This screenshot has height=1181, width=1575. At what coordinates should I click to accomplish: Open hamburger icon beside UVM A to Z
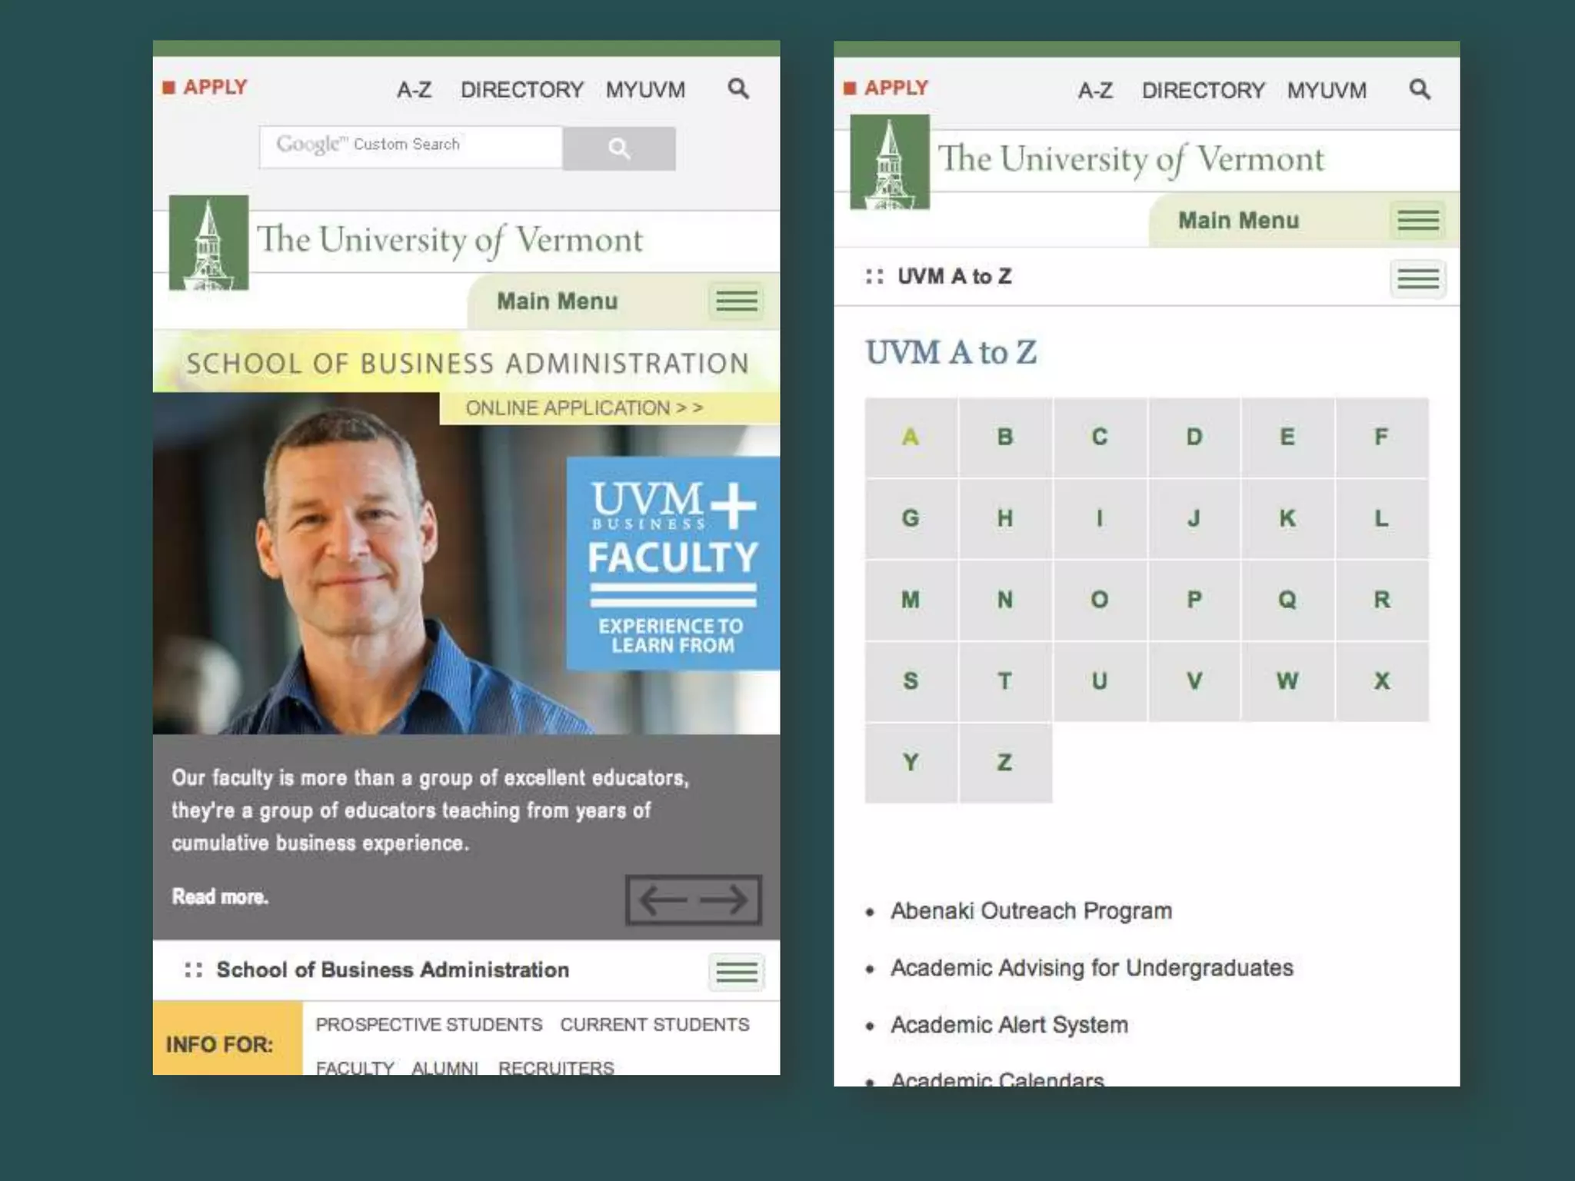(1417, 278)
